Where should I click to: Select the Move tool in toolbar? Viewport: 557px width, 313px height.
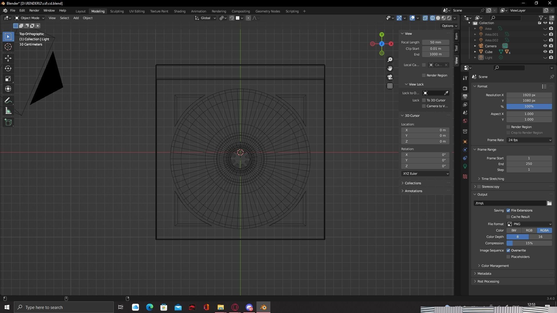8,58
